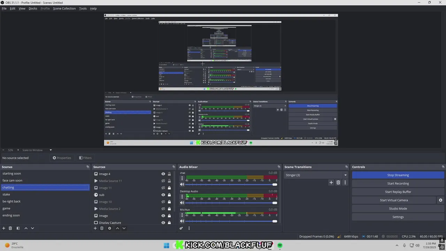Open the Tools menu

(x=83, y=8)
